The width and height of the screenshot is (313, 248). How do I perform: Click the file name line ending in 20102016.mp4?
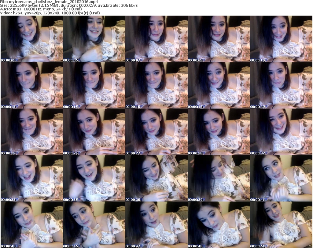(x=49, y=2)
